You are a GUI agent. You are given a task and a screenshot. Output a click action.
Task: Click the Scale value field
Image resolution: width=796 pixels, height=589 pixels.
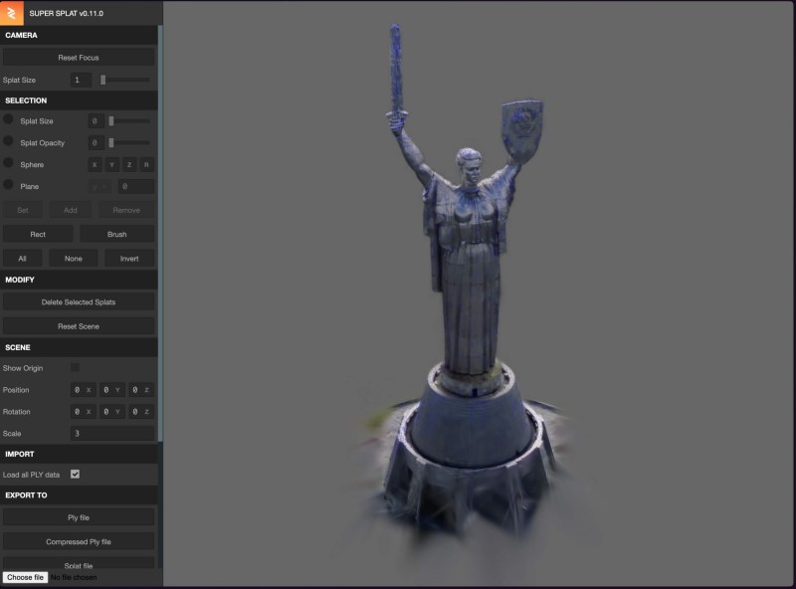tap(112, 433)
